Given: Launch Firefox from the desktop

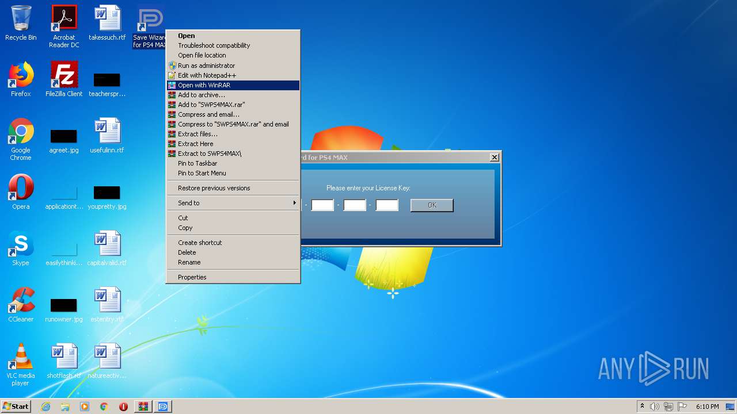Looking at the screenshot, I should pos(21,79).
